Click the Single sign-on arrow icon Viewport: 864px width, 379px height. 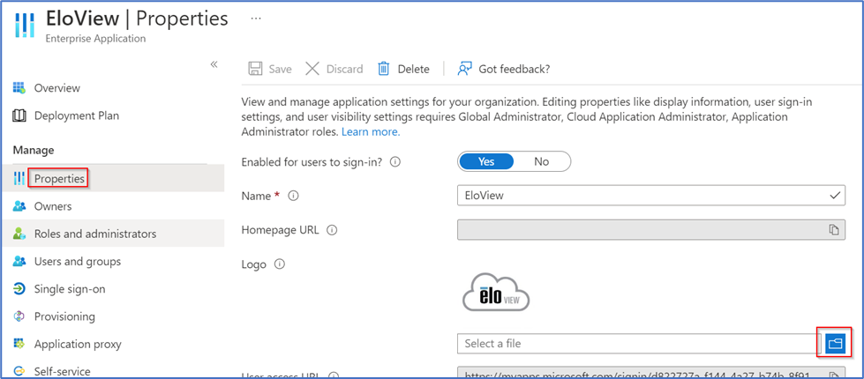[x=19, y=289]
